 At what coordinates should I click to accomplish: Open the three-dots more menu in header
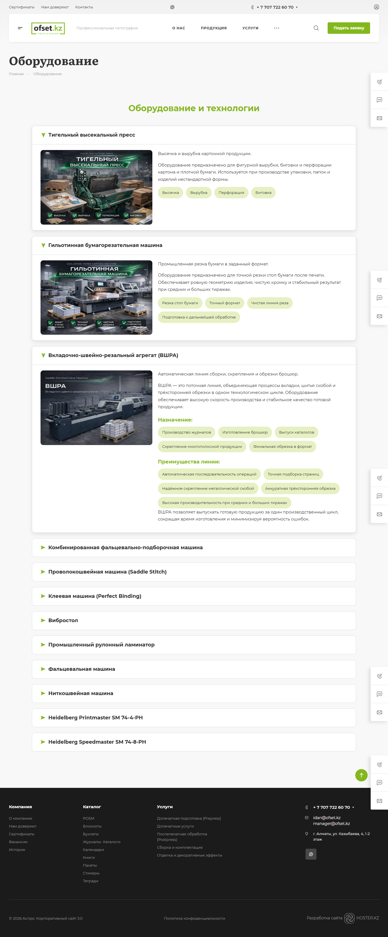tap(277, 28)
